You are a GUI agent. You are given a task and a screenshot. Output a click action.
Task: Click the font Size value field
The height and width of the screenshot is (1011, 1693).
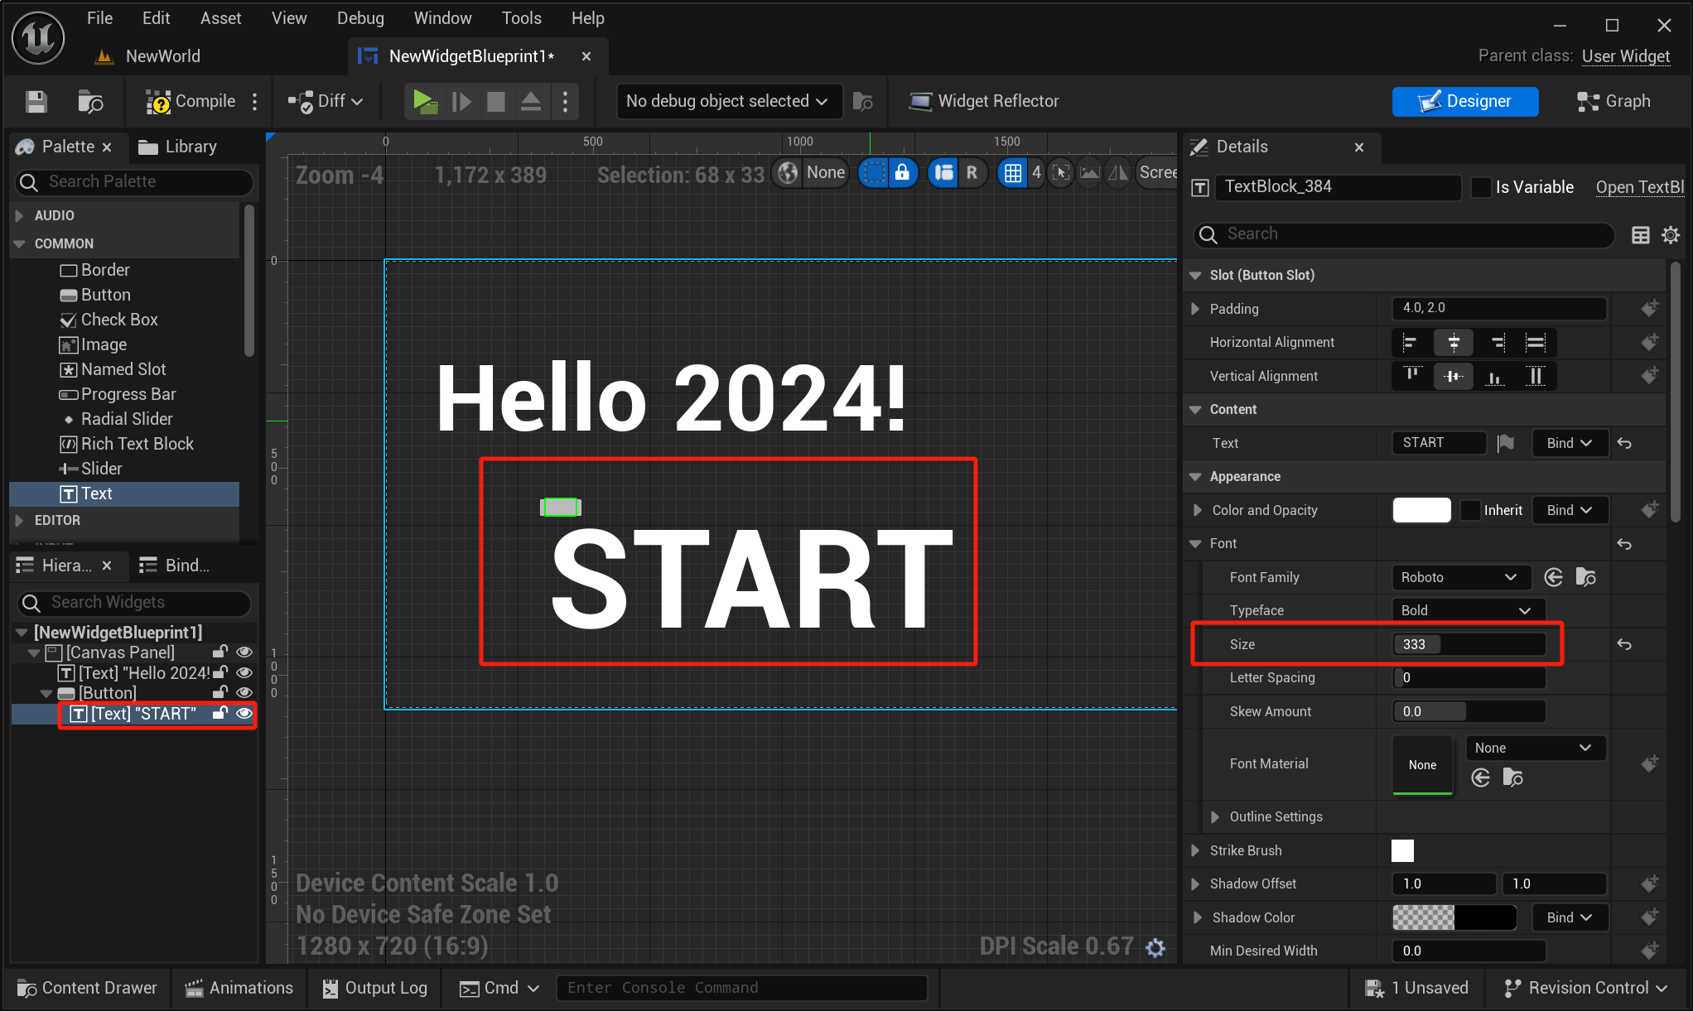pos(1469,644)
